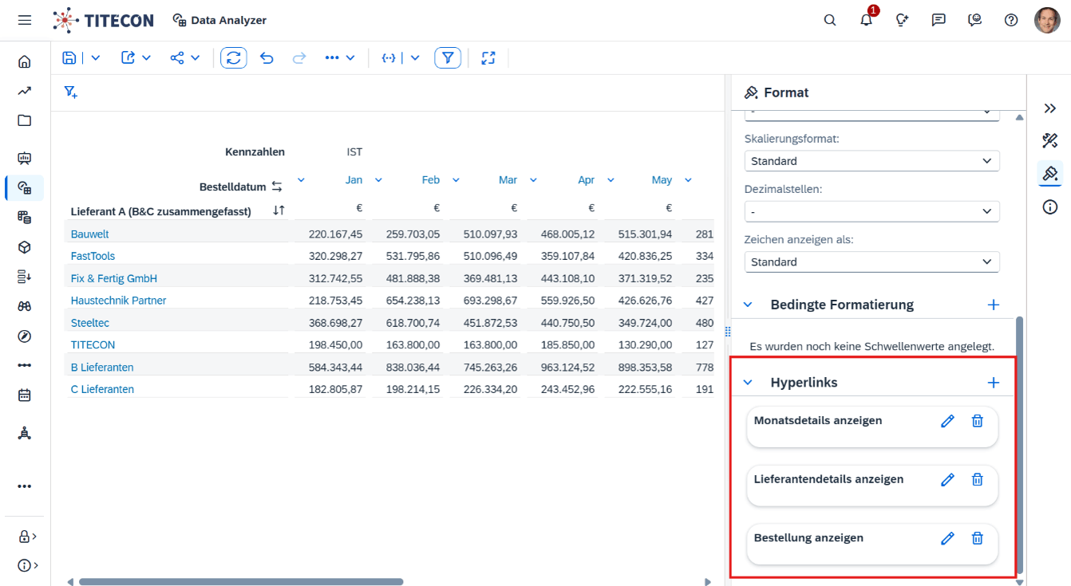Viewport: 1071px width, 586px height.
Task: Click the FastTools supplier link
Action: [x=93, y=256]
